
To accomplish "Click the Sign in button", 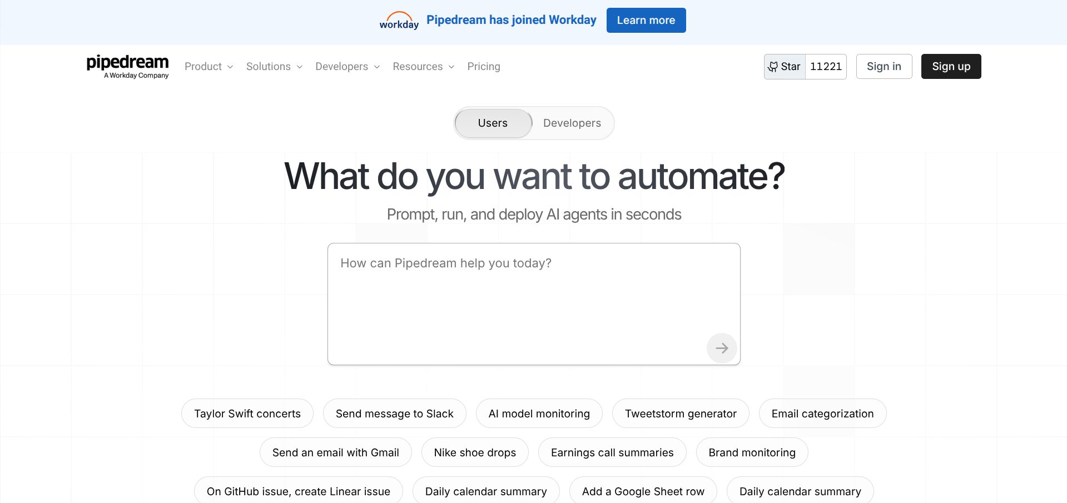I will (x=884, y=67).
